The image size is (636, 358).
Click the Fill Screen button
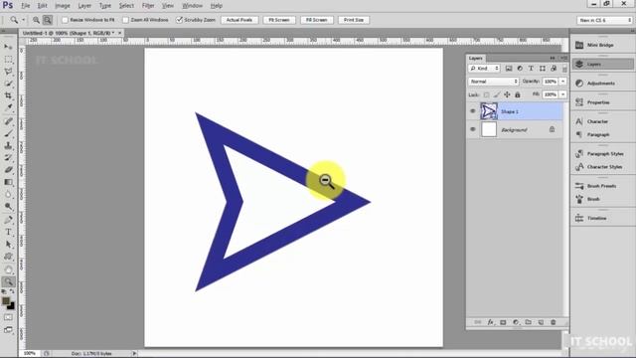point(316,20)
